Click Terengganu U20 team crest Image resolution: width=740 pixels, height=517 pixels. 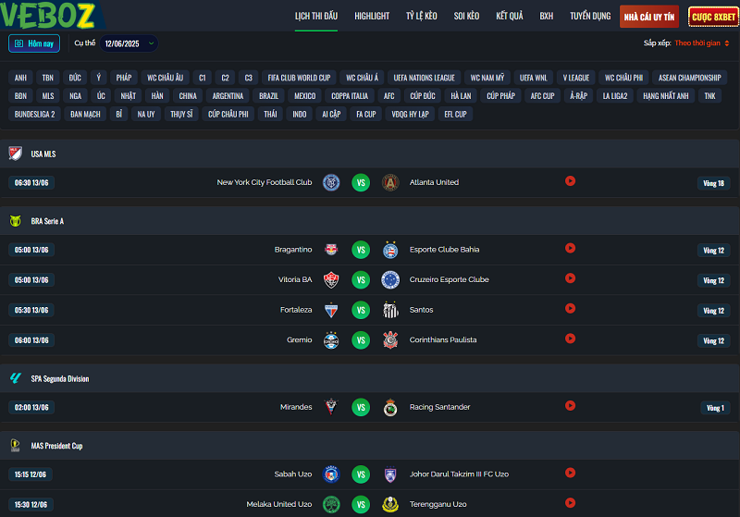pos(390,504)
